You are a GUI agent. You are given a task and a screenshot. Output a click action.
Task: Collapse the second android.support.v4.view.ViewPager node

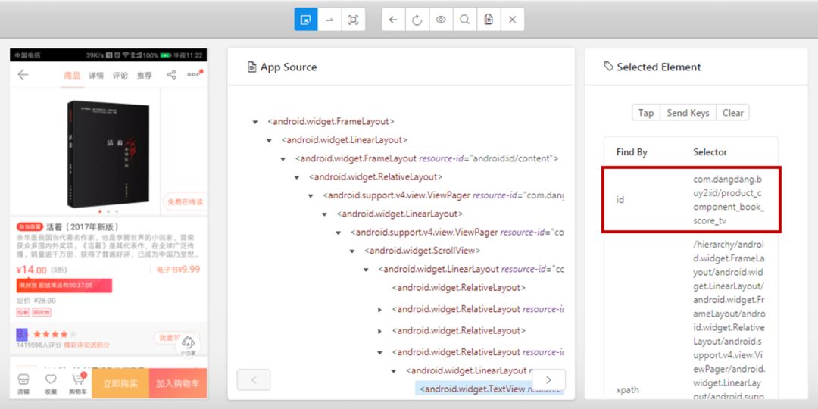point(338,233)
